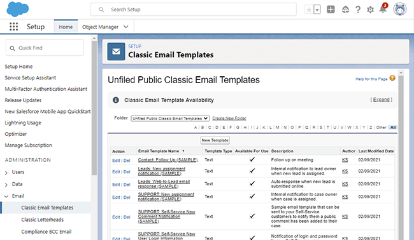Click the orange Help for this Page icon

coord(392,78)
